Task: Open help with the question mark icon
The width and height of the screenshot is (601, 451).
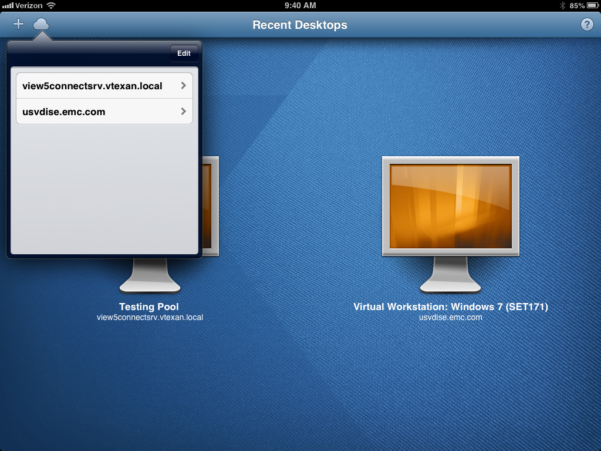Action: pyautogui.click(x=586, y=24)
